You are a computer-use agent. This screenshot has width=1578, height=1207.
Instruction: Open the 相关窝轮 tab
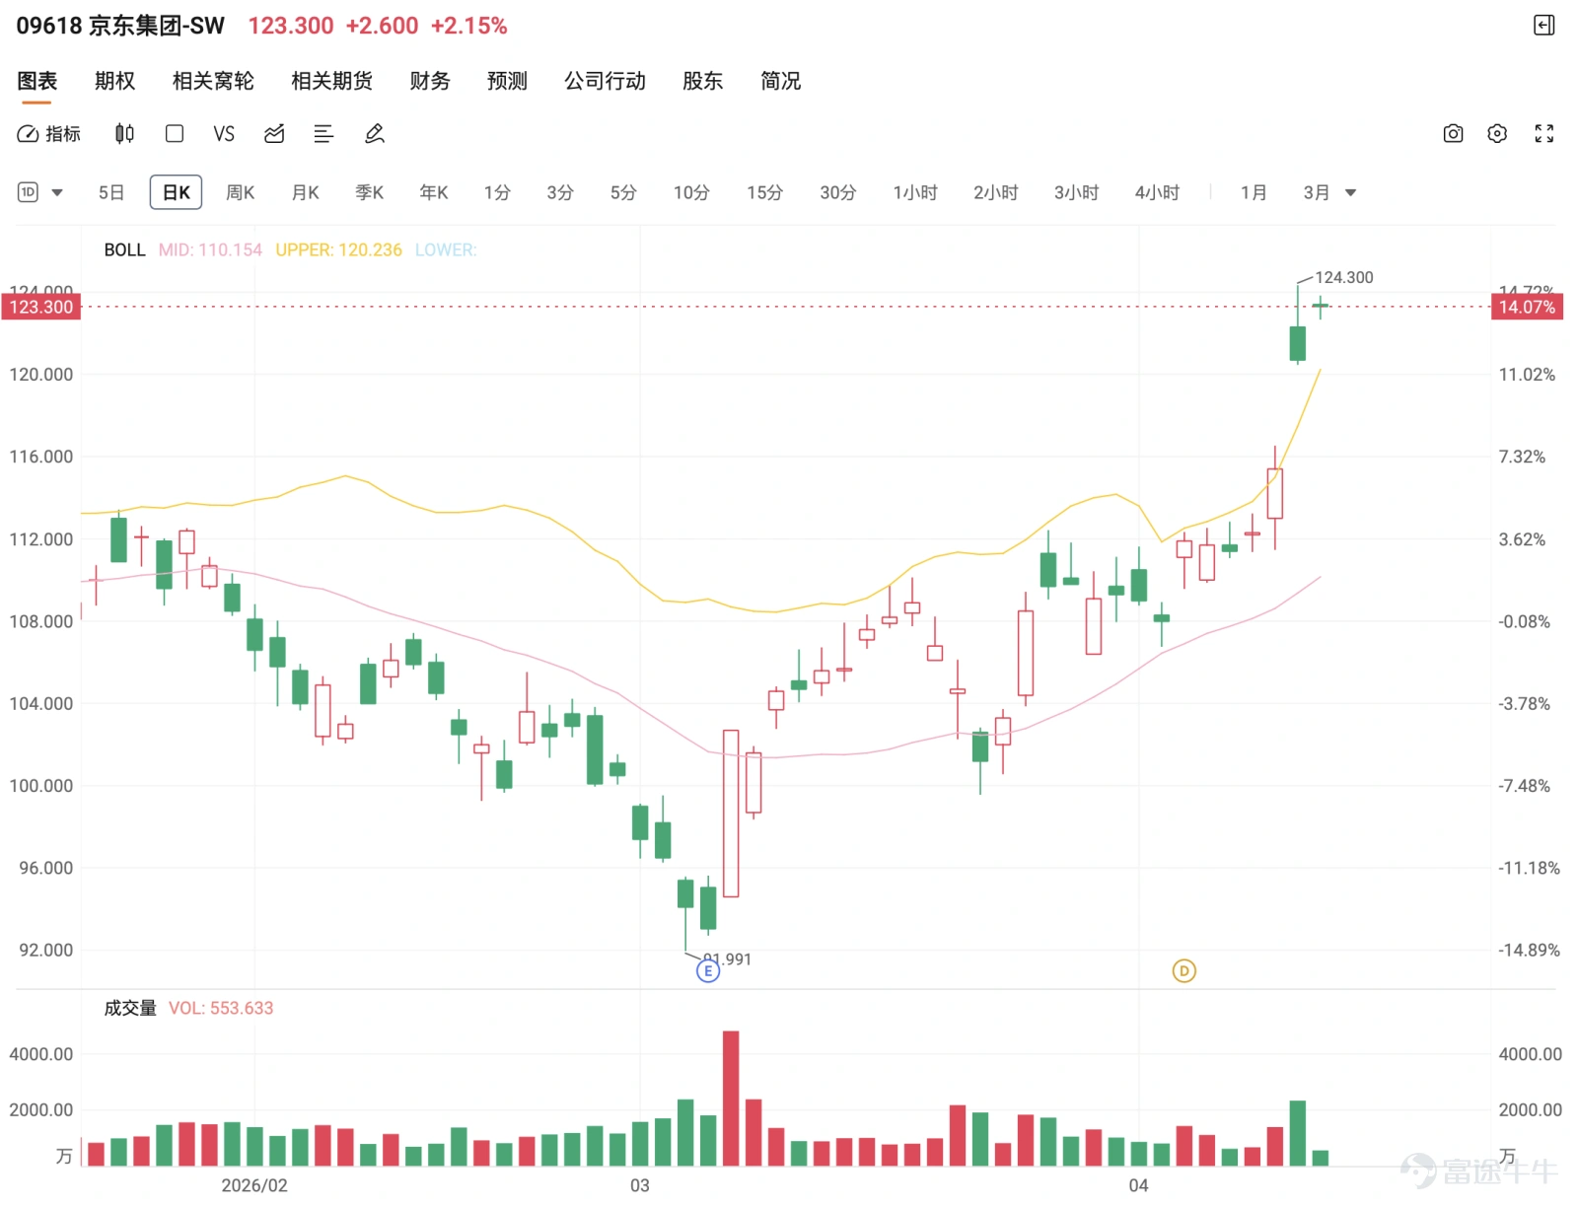pos(213,81)
